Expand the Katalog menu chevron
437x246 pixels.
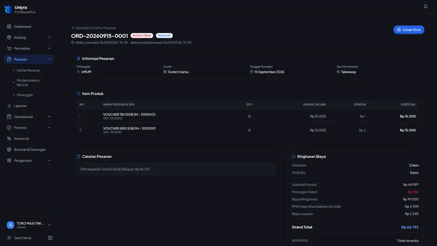(49, 37)
